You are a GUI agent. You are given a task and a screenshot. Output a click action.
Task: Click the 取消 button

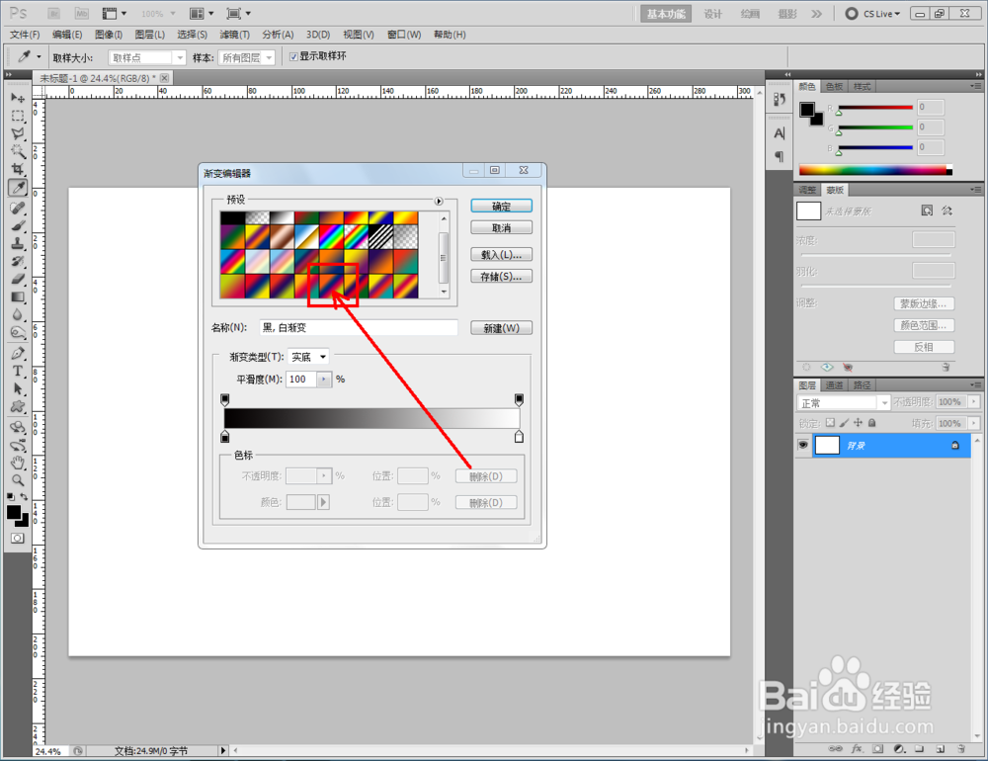(502, 227)
